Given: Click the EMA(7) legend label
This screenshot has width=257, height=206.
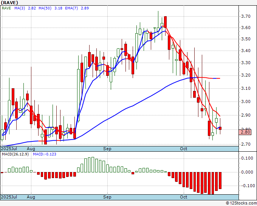Looking at the screenshot, I should (x=71, y=8).
